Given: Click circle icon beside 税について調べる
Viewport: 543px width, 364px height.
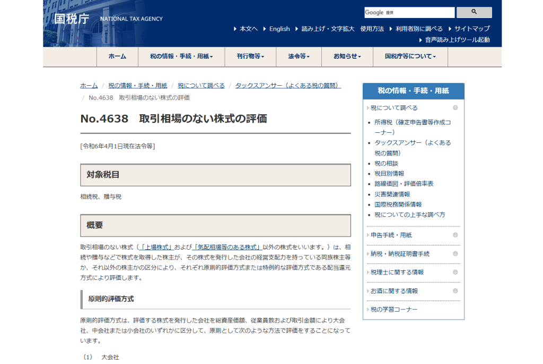Looking at the screenshot, I should (x=455, y=108).
